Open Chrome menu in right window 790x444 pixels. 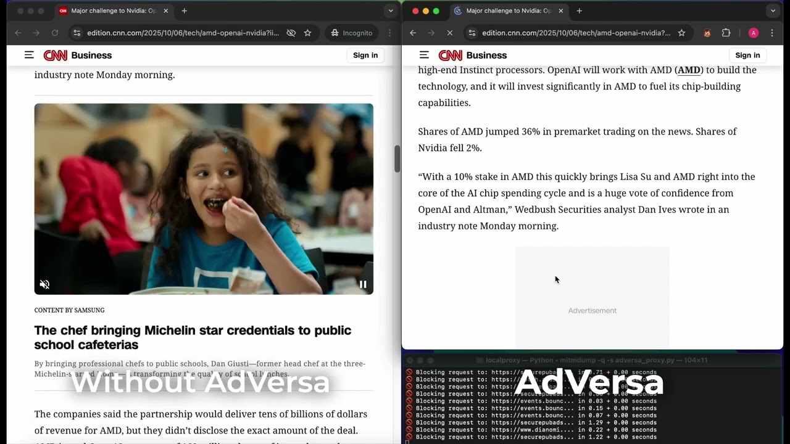click(x=772, y=33)
